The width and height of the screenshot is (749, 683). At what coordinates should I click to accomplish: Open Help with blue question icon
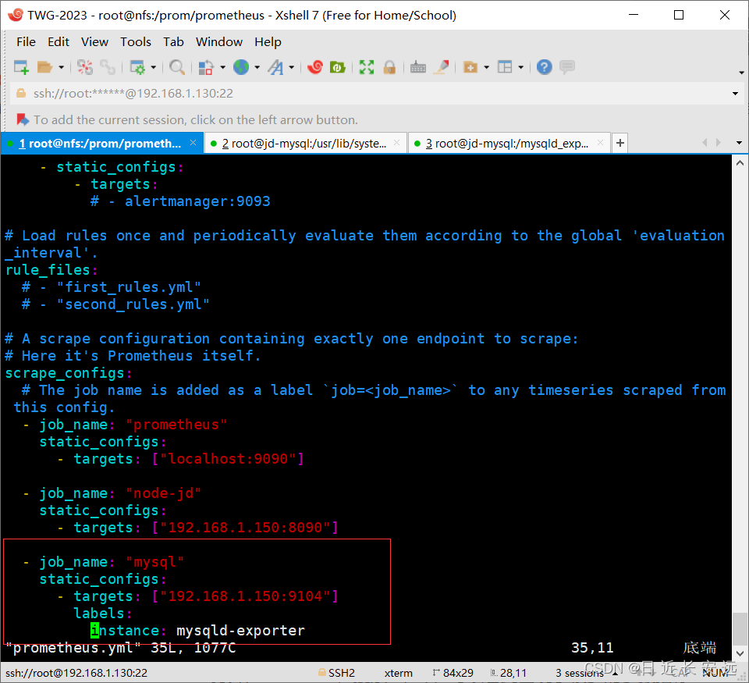(544, 67)
